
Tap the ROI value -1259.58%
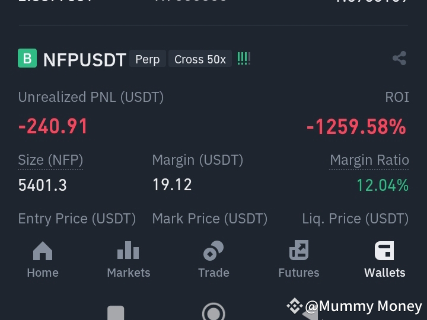click(x=356, y=127)
